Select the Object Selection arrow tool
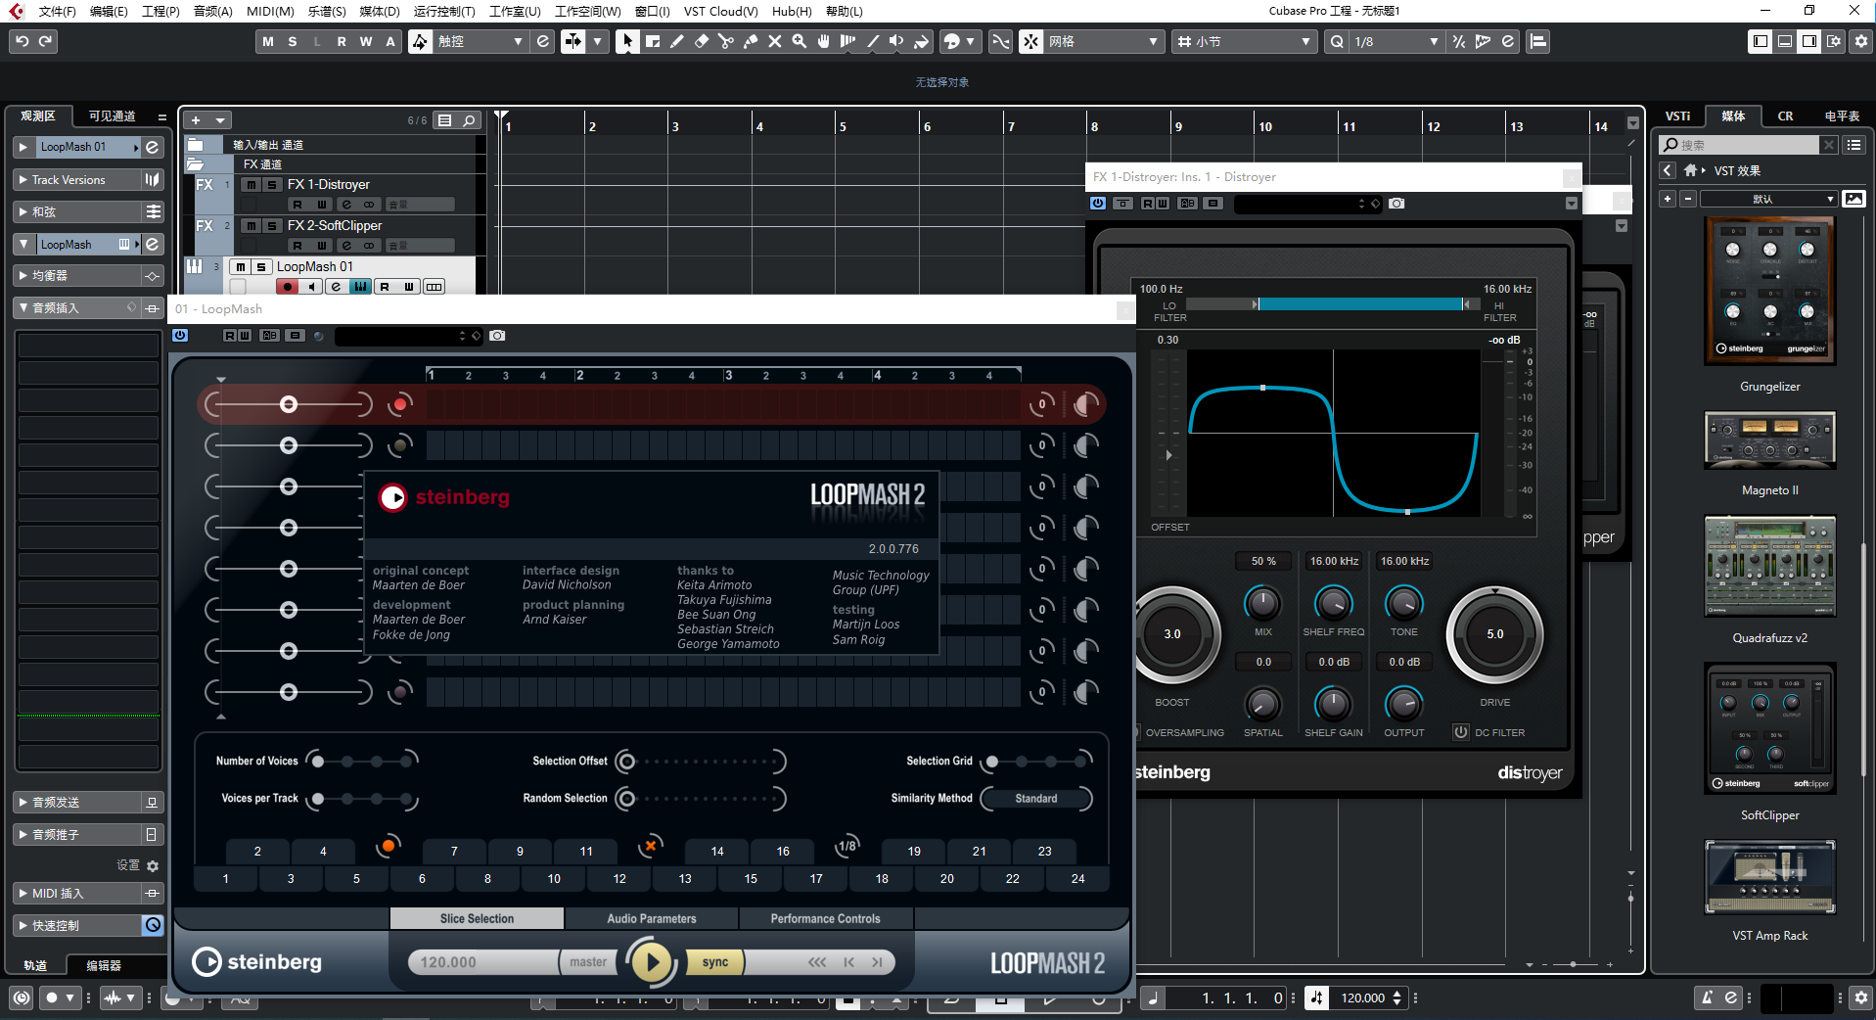The width and height of the screenshot is (1876, 1020). (x=627, y=41)
